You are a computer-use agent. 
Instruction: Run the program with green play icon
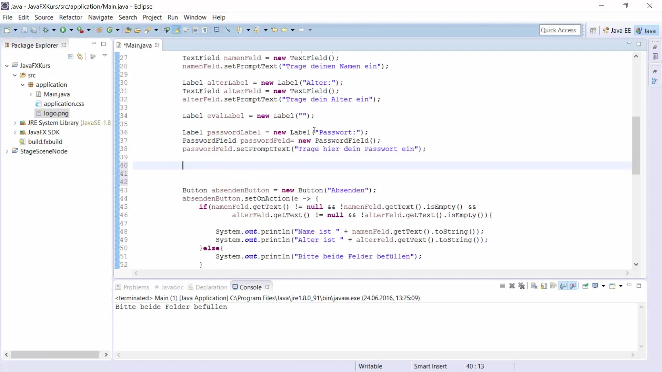63,30
